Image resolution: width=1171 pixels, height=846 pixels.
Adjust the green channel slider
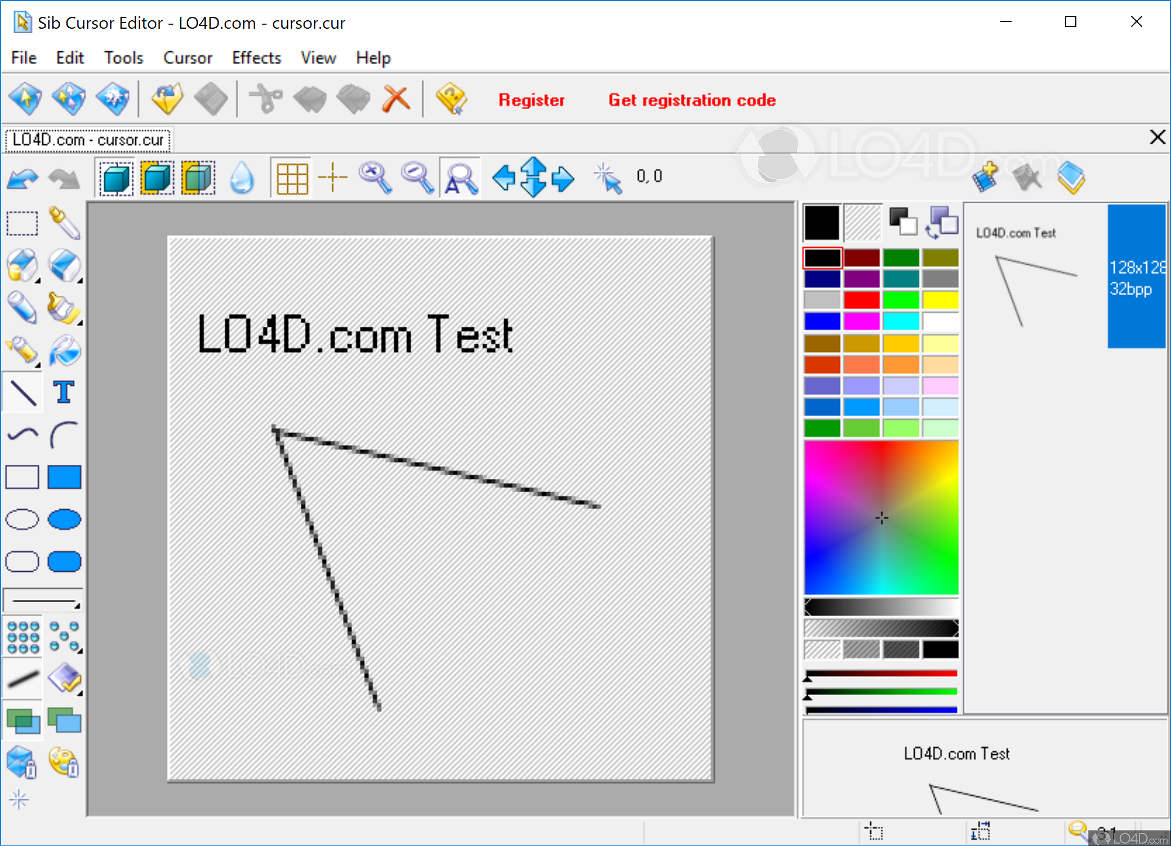pyautogui.click(x=881, y=692)
